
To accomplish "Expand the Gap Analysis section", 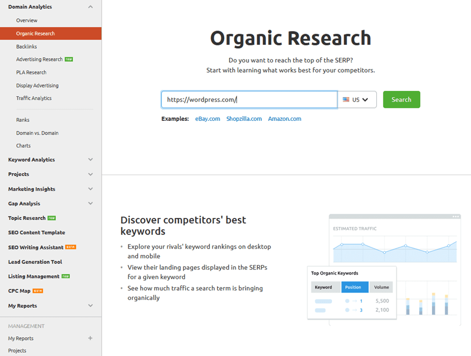I will [90, 204].
